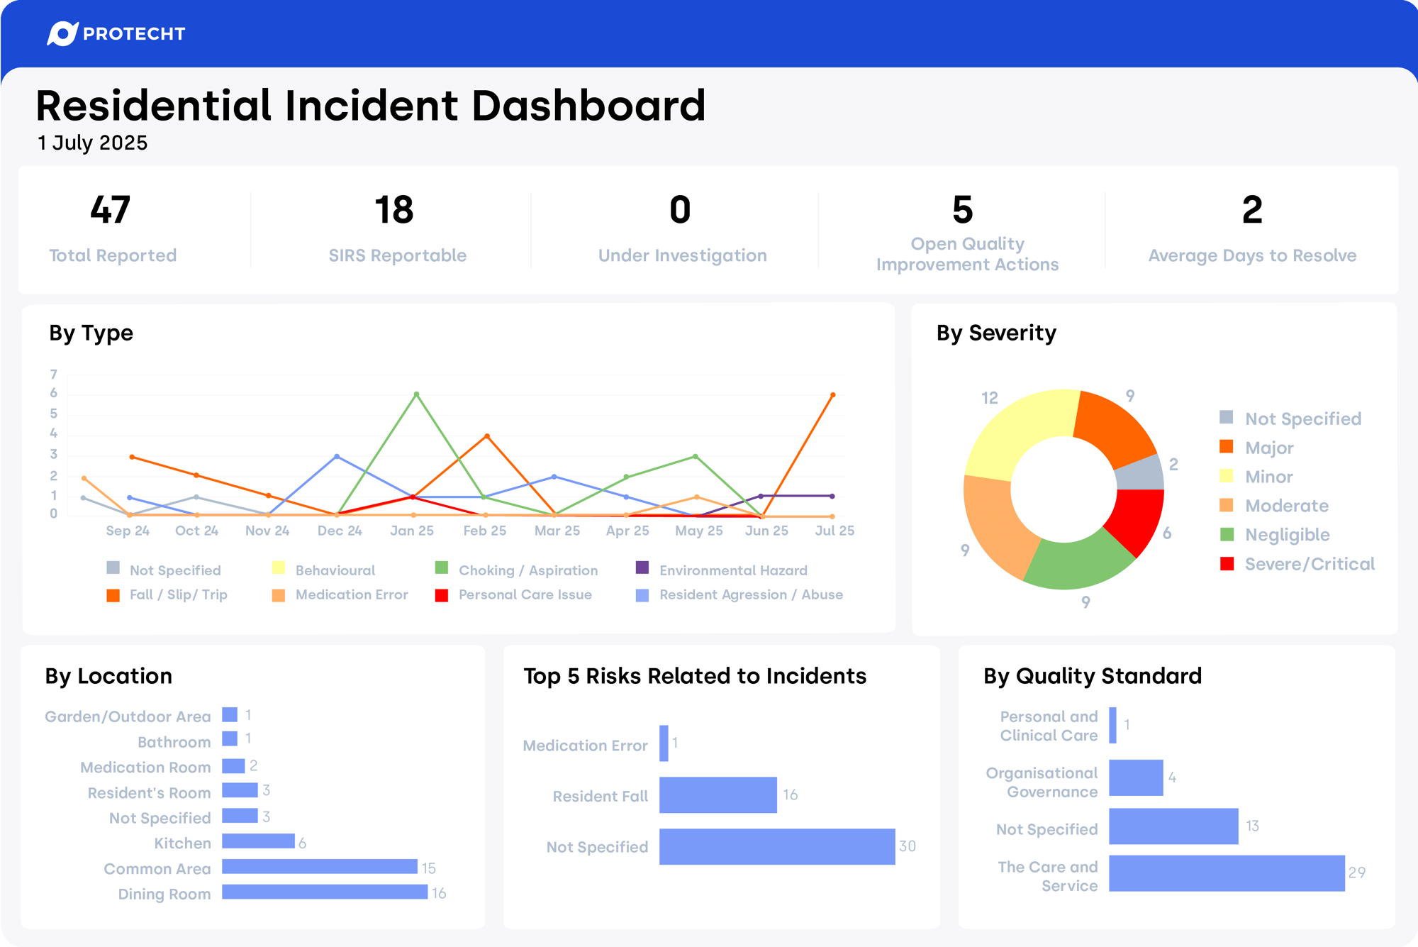1418x947 pixels.
Task: Click the Protecht logo icon
Action: (x=62, y=33)
